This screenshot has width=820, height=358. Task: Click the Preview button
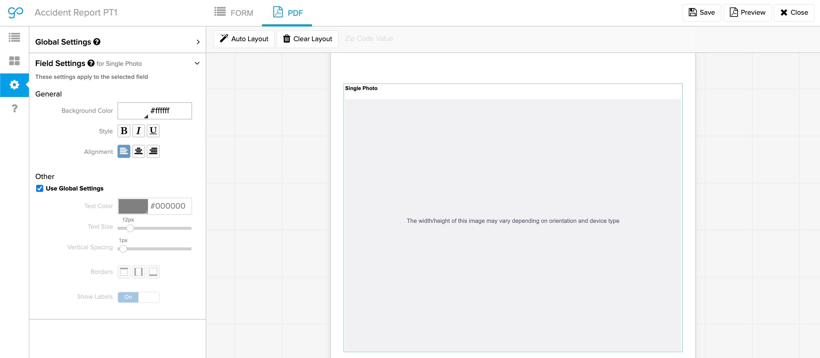(747, 12)
